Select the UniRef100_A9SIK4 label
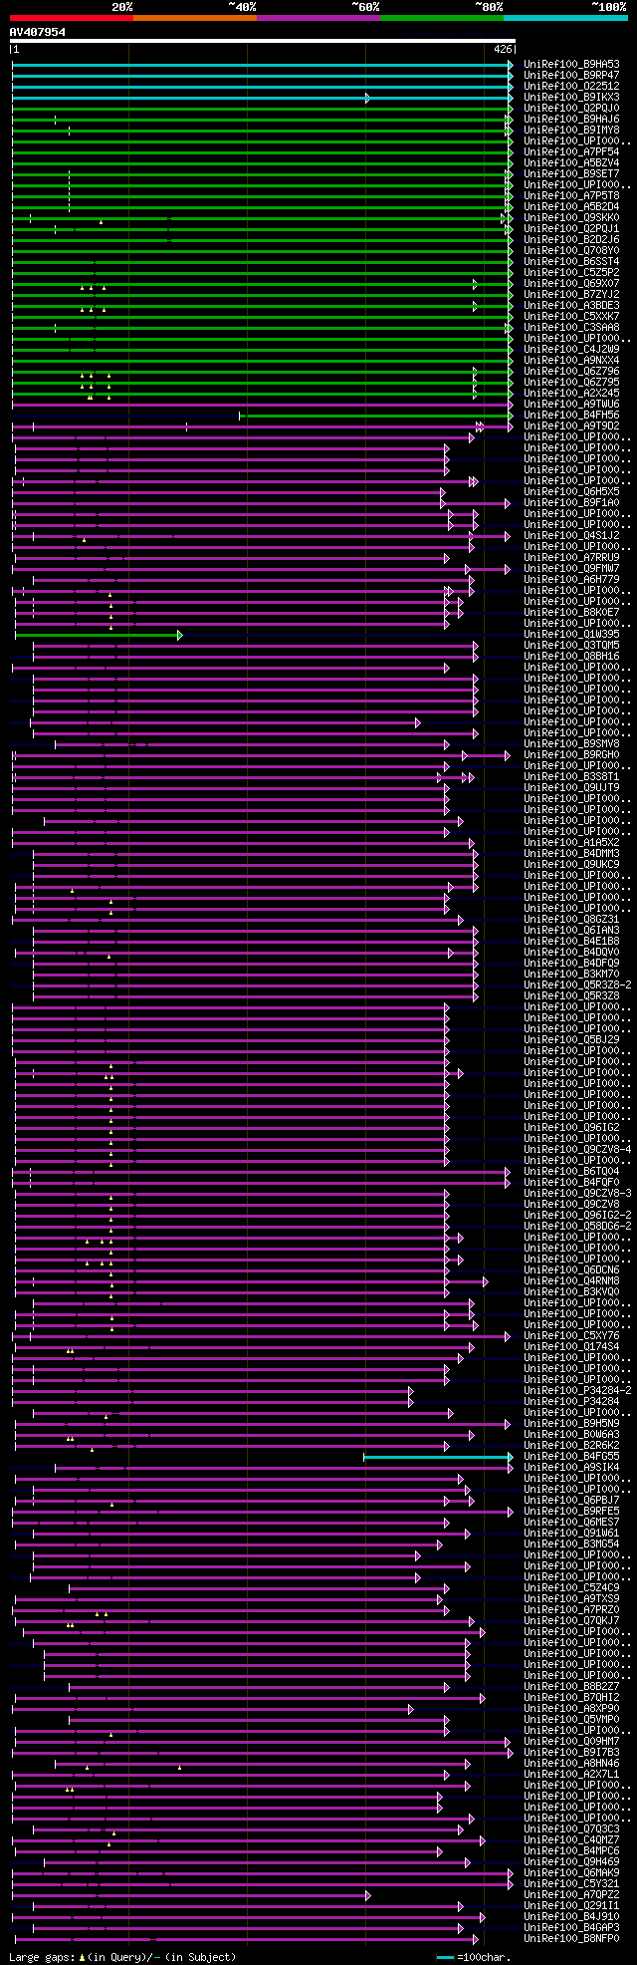 (x=571, y=1468)
